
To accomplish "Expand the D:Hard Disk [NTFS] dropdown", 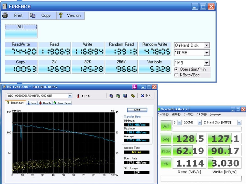I will (x=239, y=123).
